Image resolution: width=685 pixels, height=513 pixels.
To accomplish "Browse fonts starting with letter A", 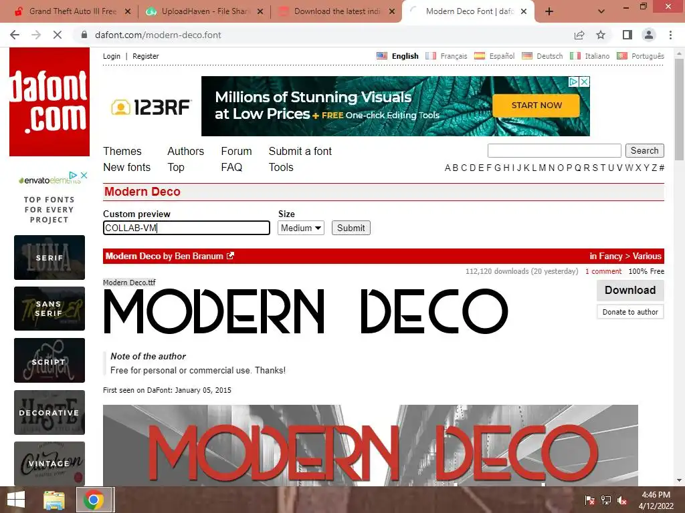I will point(448,168).
